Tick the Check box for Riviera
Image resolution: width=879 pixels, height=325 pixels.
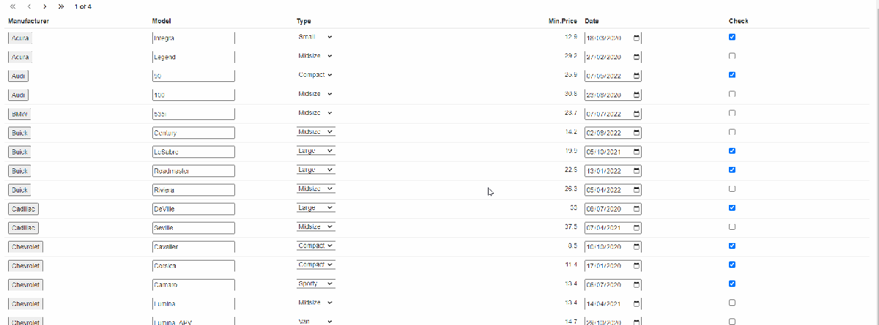[732, 189]
